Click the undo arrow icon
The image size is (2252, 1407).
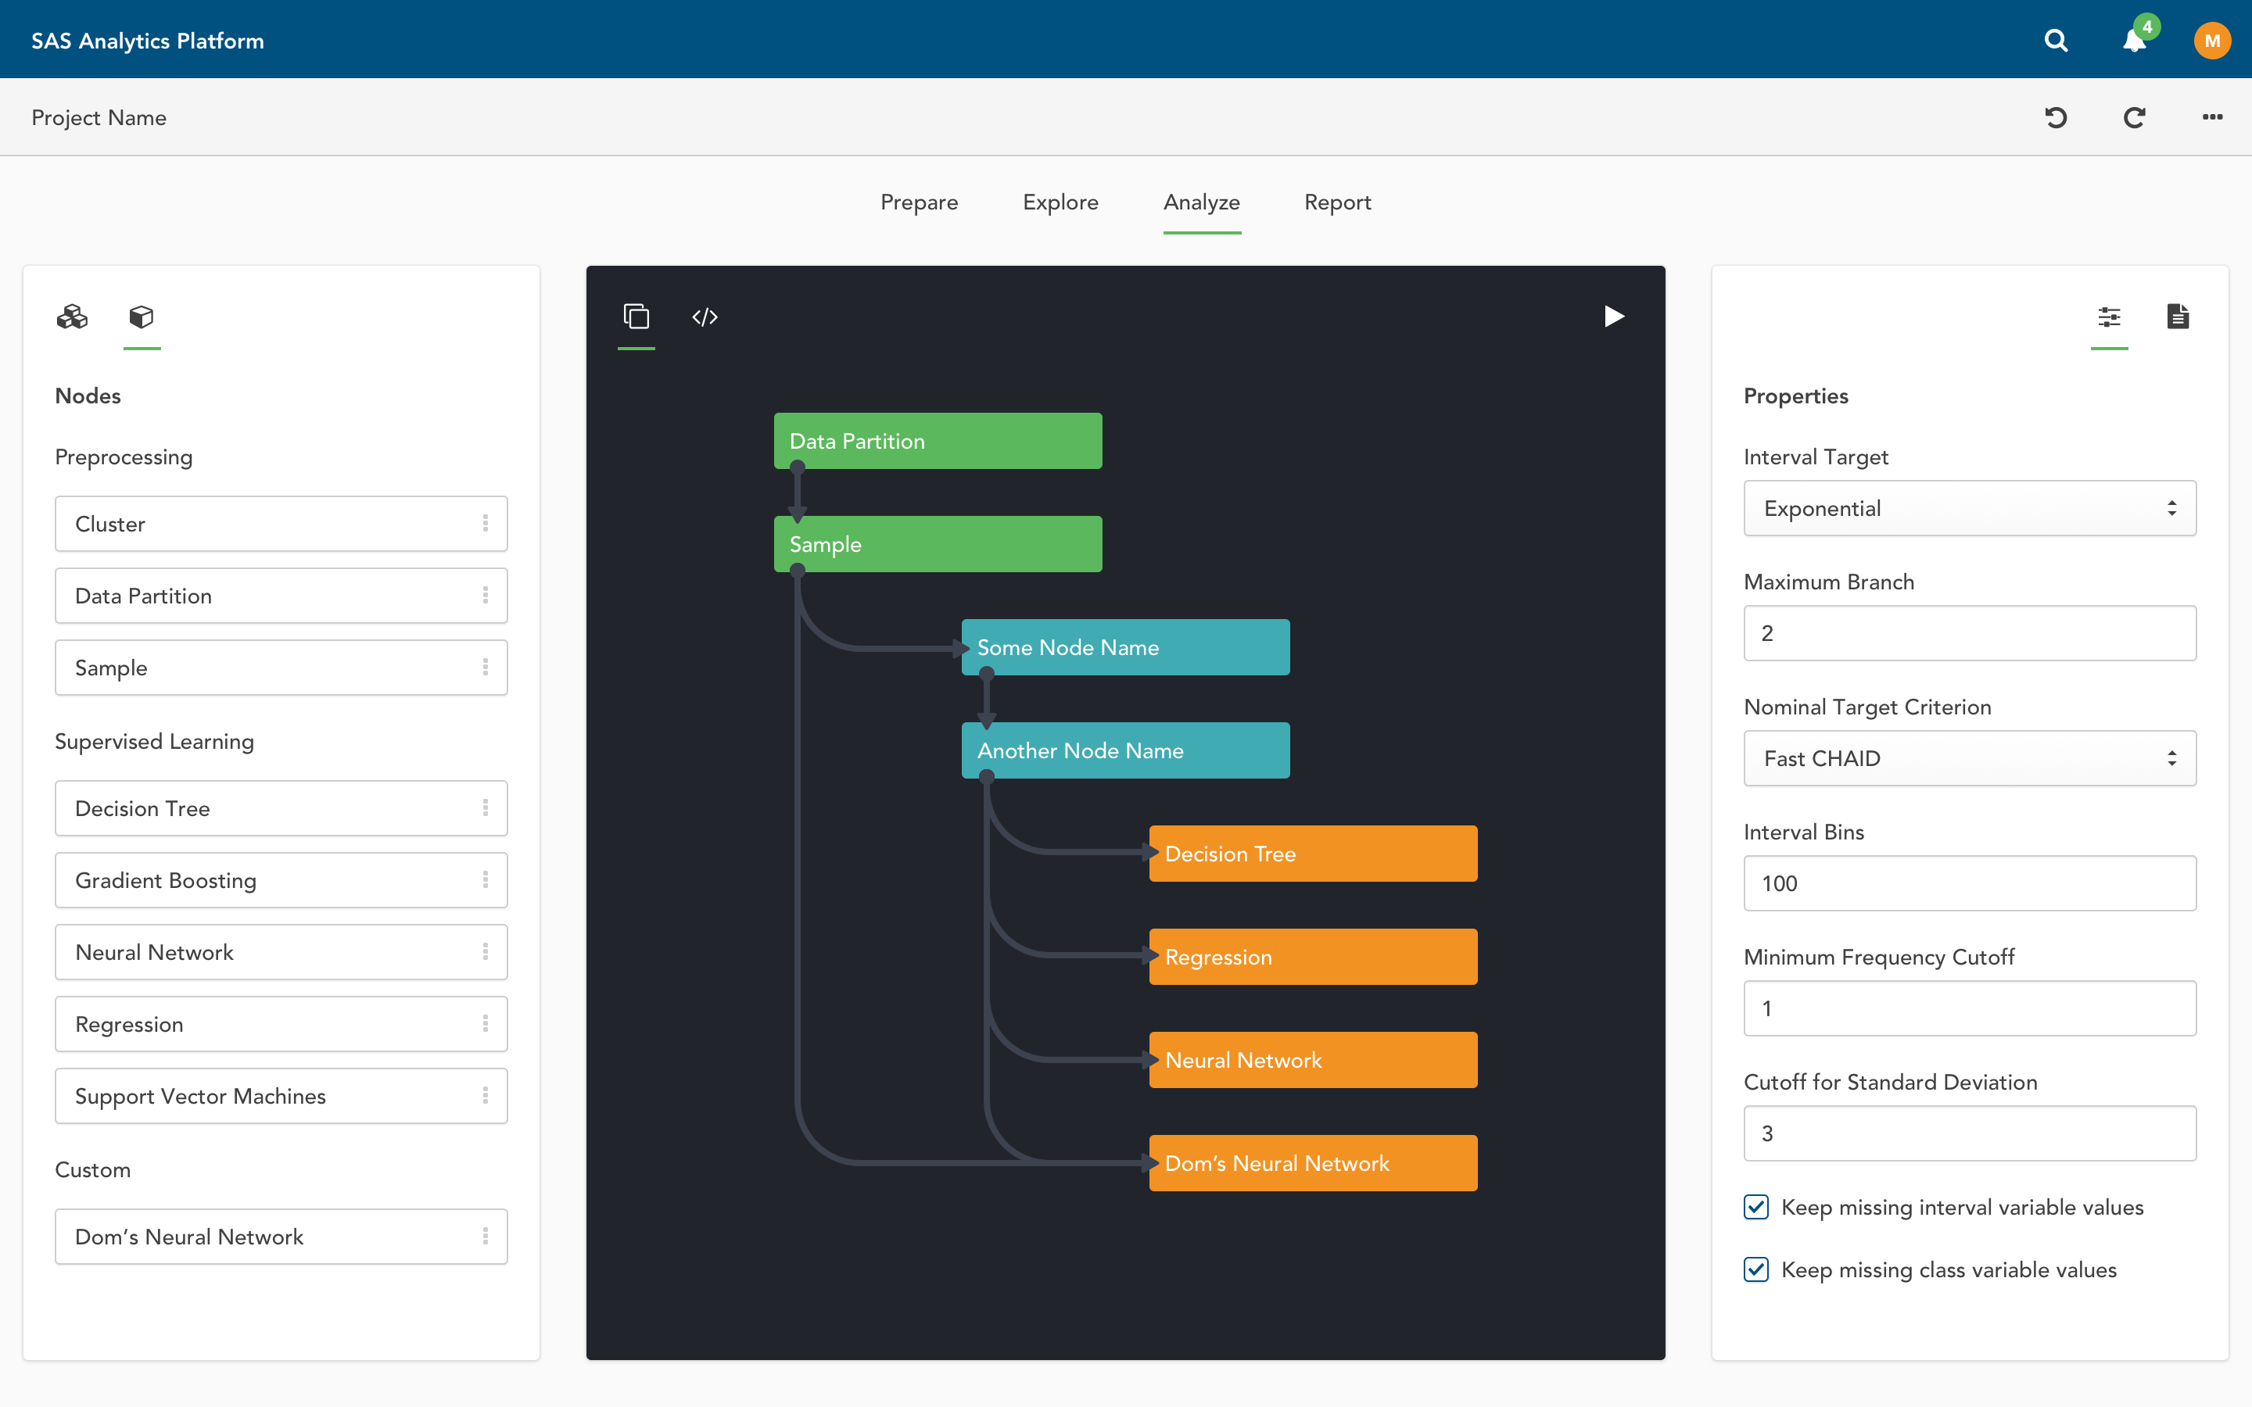coord(2056,117)
